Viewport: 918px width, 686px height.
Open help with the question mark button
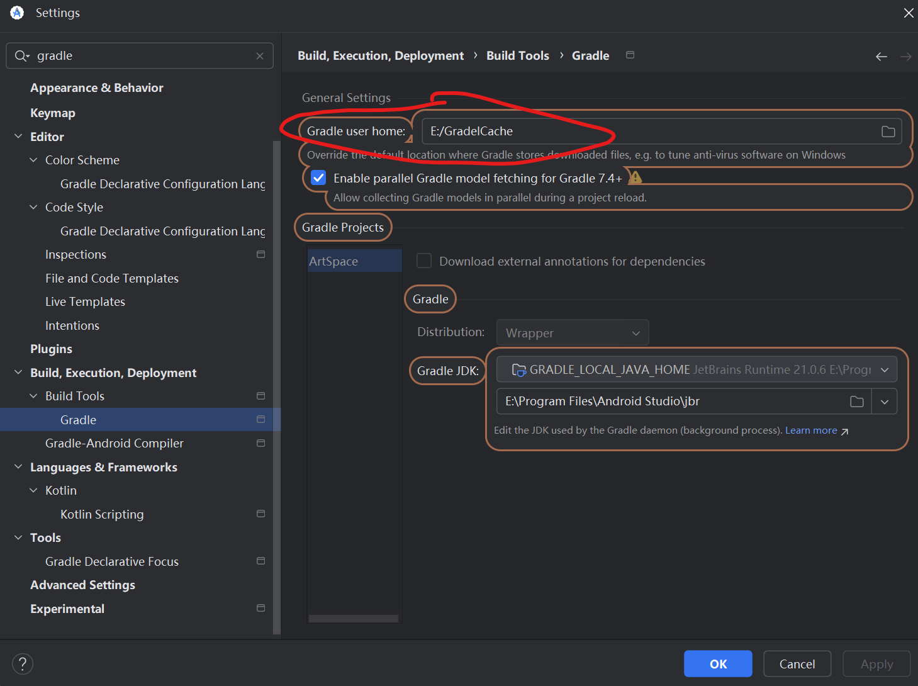coord(23,664)
